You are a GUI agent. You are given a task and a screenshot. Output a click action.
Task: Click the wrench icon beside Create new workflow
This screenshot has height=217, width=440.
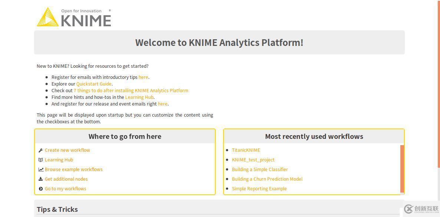coord(40,150)
